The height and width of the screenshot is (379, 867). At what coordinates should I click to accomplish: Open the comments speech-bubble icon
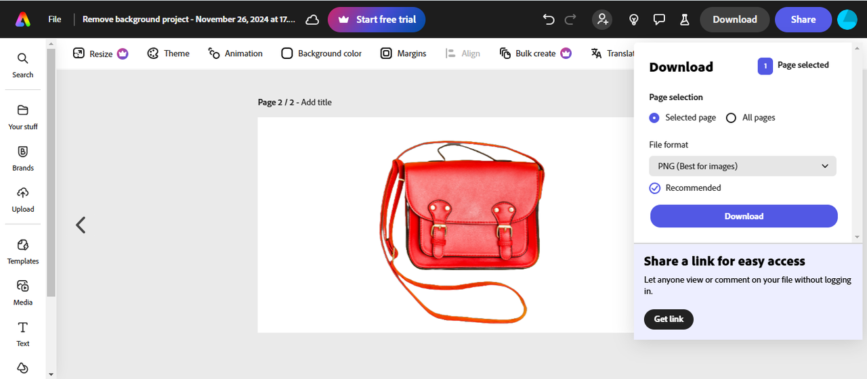[659, 20]
